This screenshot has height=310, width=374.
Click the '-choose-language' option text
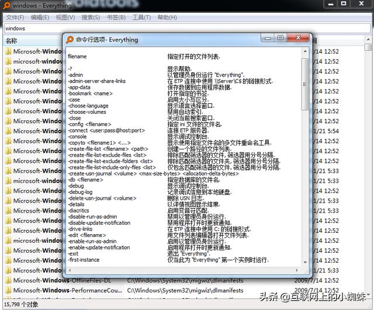88,106
